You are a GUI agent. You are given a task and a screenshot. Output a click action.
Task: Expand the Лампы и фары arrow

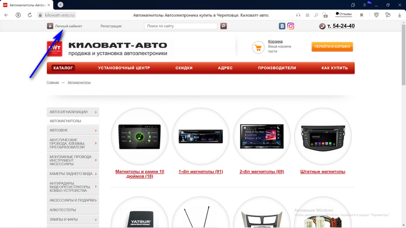[x=96, y=219]
